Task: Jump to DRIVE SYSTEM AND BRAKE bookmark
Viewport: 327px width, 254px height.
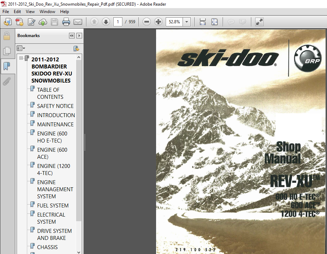Action: (x=54, y=234)
